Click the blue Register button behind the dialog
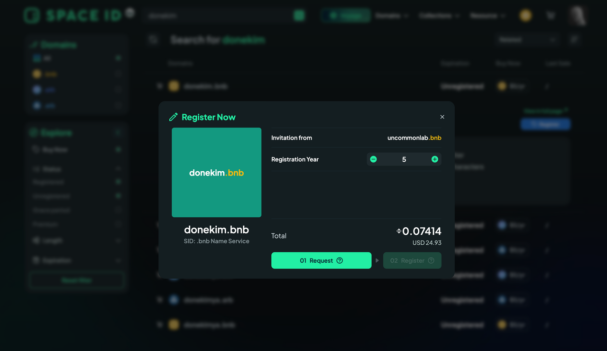607x351 pixels. (545, 124)
